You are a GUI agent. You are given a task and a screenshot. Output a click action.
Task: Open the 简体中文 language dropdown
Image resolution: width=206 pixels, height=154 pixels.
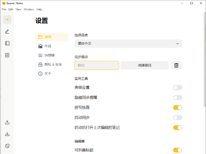pyautogui.click(x=128, y=44)
